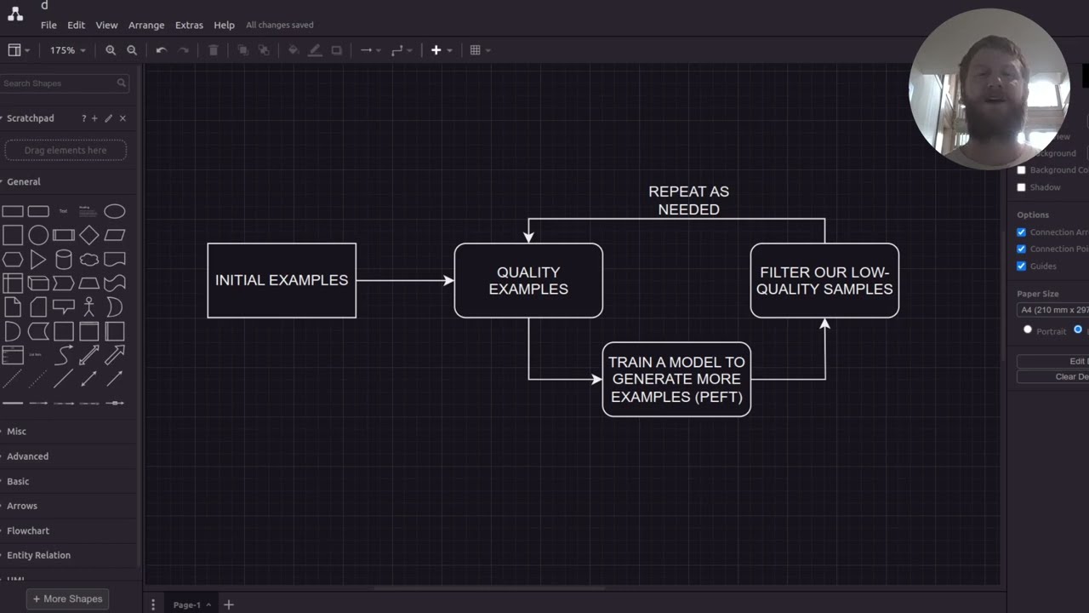Click the delete trash can icon
Screen dimensions: 1089x613
(x=214, y=50)
